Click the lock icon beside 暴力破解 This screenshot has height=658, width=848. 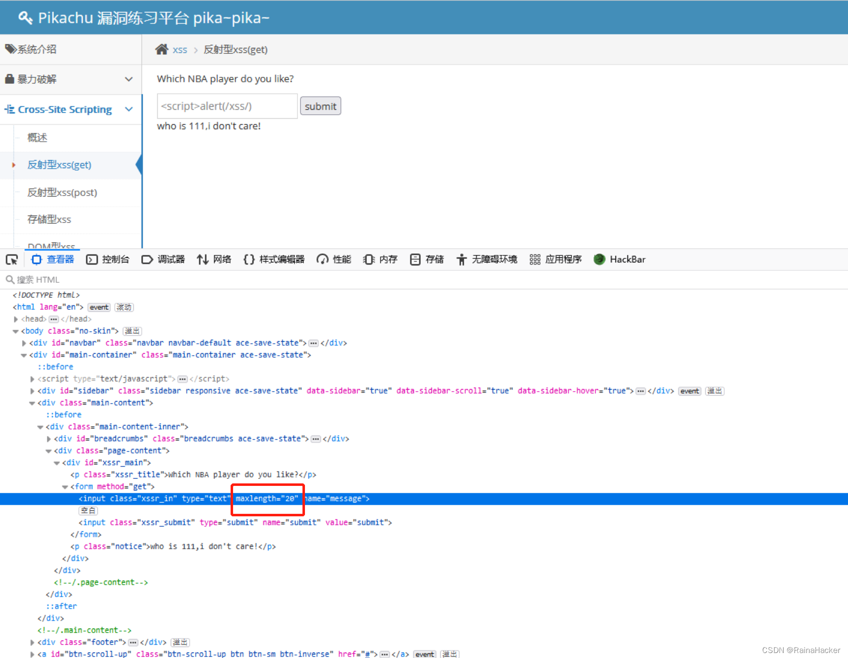coord(9,79)
